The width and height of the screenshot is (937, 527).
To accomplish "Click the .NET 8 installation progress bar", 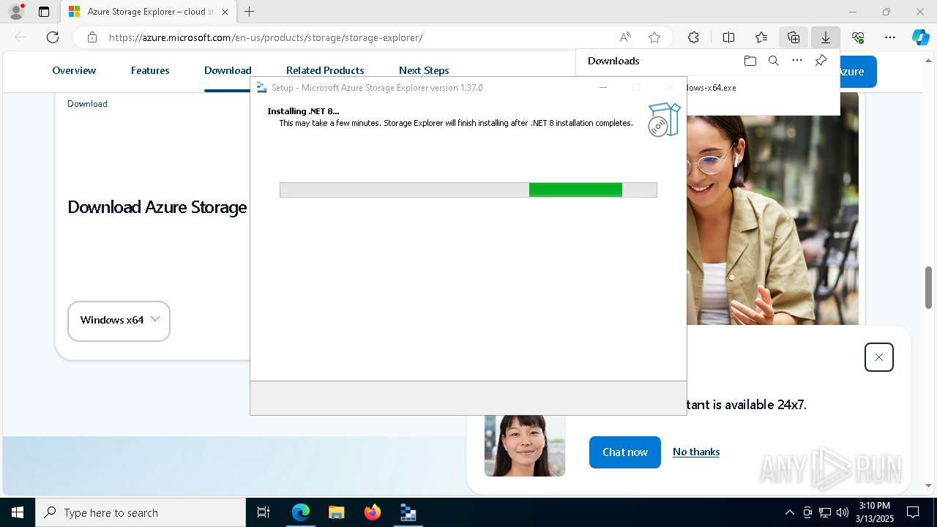I will click(x=468, y=190).
